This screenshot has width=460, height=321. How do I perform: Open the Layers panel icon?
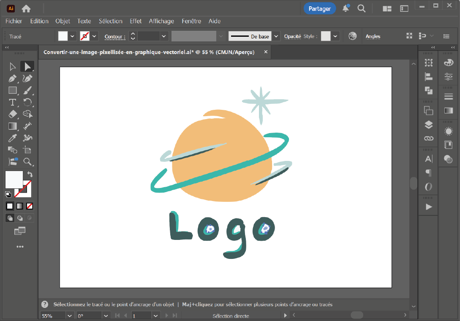tap(429, 125)
